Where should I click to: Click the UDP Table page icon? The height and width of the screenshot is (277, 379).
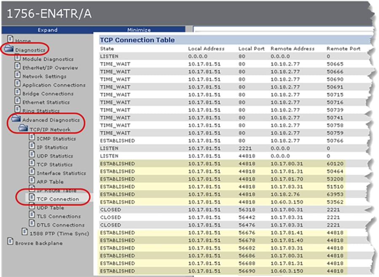pos(32,206)
